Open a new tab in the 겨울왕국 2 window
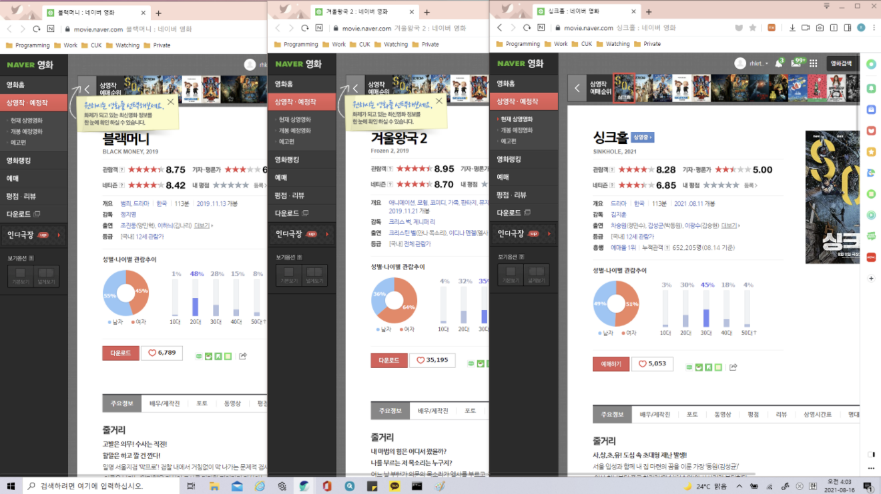This screenshot has height=494, width=881. [x=427, y=12]
